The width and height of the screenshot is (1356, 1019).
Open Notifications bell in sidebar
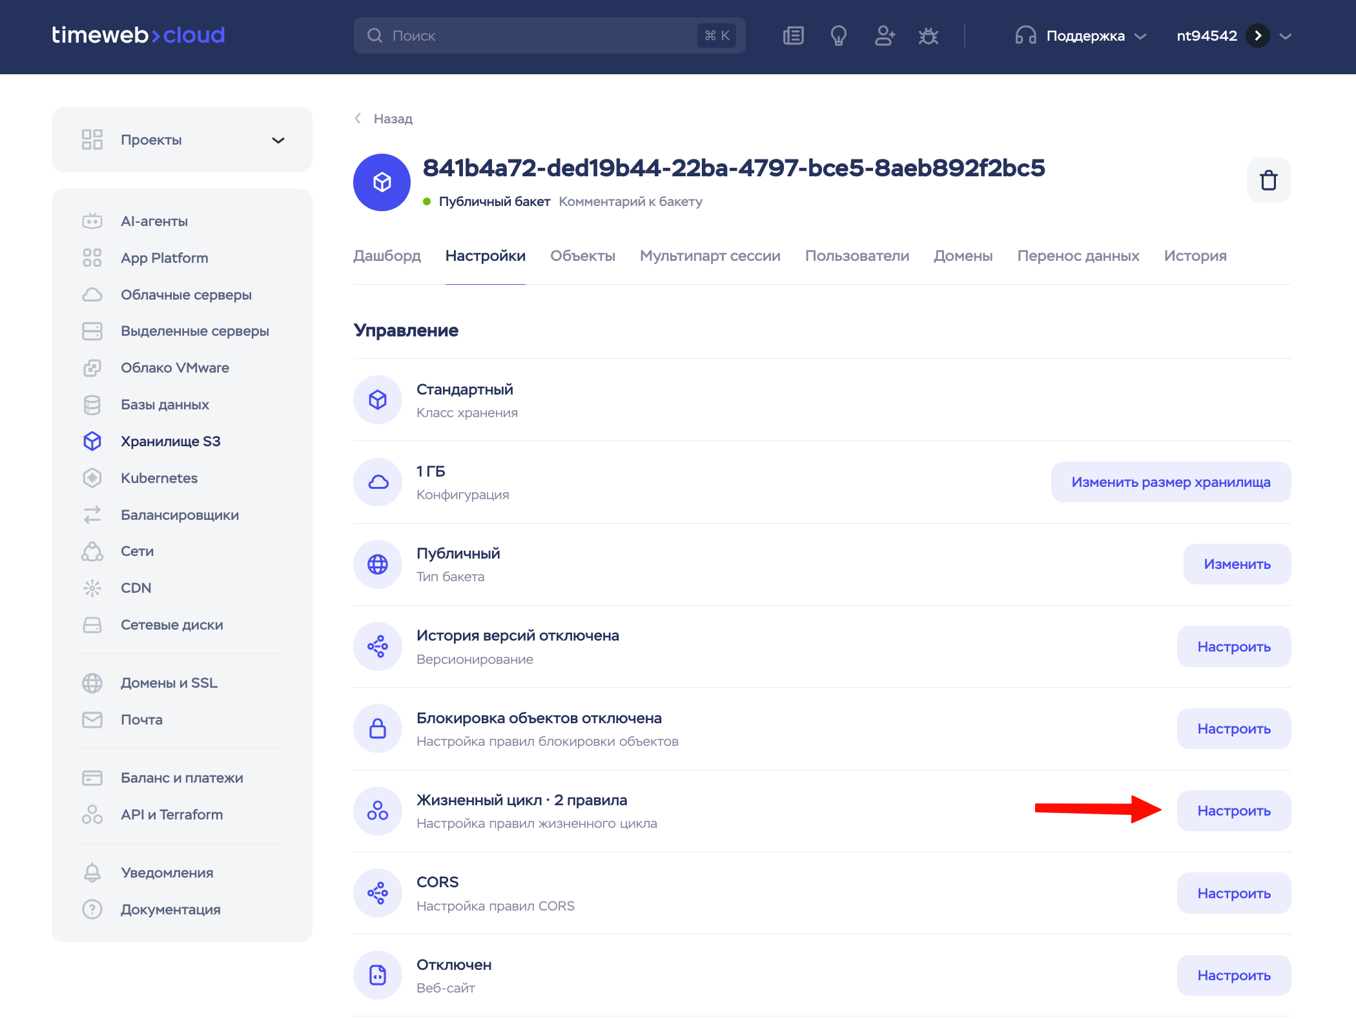(167, 872)
